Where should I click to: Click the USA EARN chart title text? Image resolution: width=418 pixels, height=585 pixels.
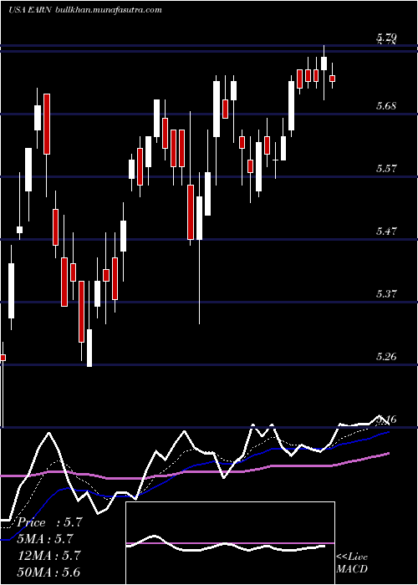click(30, 10)
